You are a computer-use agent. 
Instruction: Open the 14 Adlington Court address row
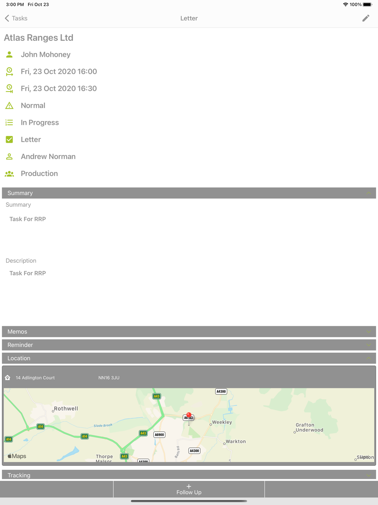(x=189, y=377)
